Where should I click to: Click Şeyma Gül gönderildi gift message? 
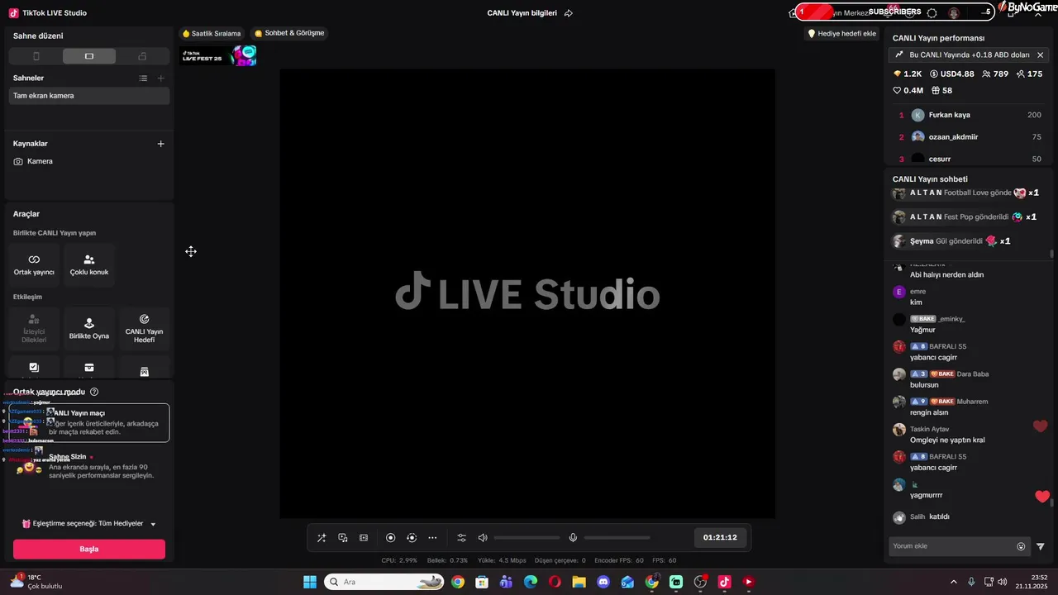951,241
